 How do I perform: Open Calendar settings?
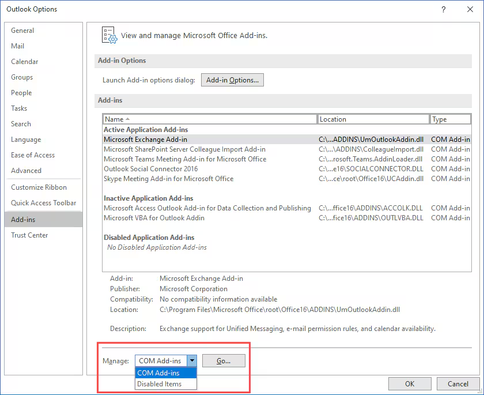(25, 61)
